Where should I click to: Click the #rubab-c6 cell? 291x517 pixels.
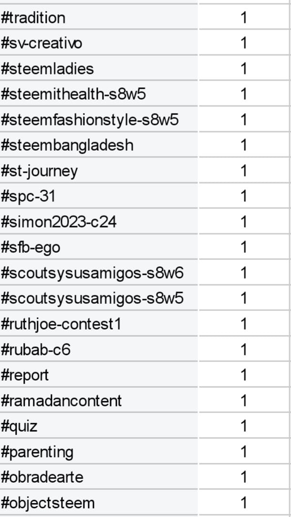click(99, 349)
